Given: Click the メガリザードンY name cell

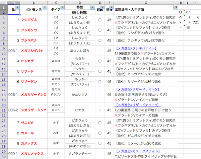Looking at the screenshot, I should pyautogui.click(x=34, y=110).
